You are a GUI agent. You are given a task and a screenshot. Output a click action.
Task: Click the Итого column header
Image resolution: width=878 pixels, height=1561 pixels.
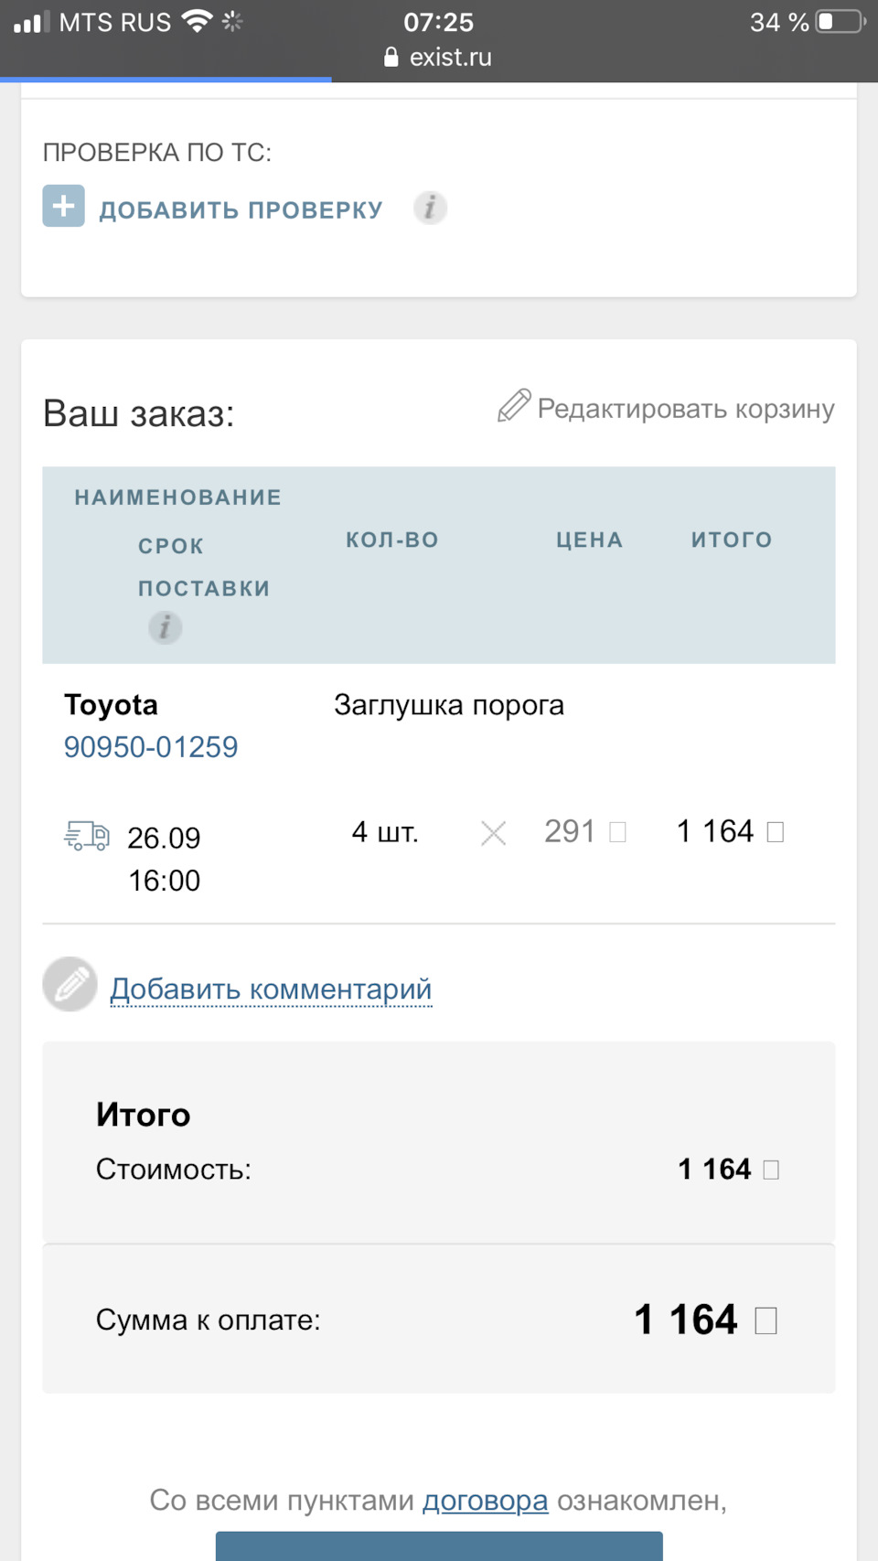pos(732,540)
